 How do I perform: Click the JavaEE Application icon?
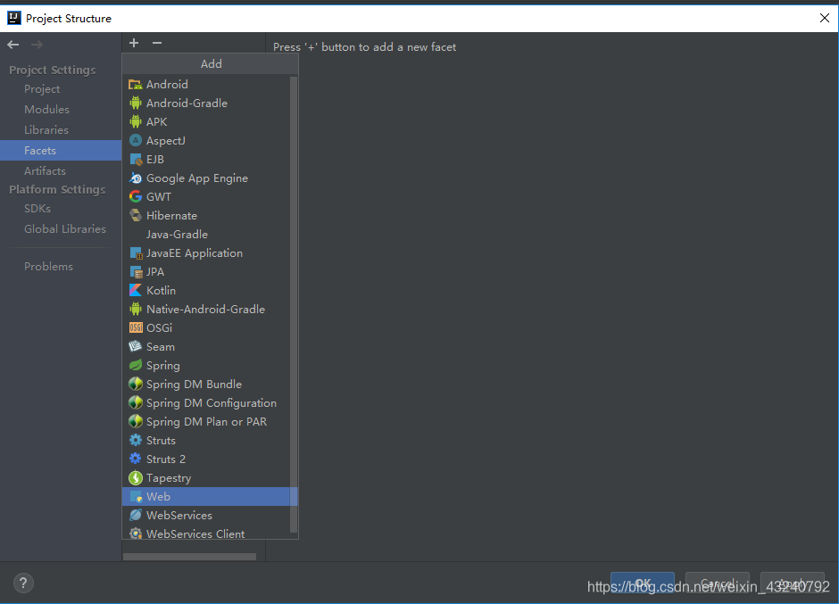click(136, 253)
